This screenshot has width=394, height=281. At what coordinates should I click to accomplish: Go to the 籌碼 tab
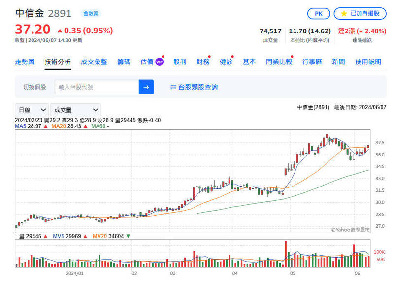(124, 62)
